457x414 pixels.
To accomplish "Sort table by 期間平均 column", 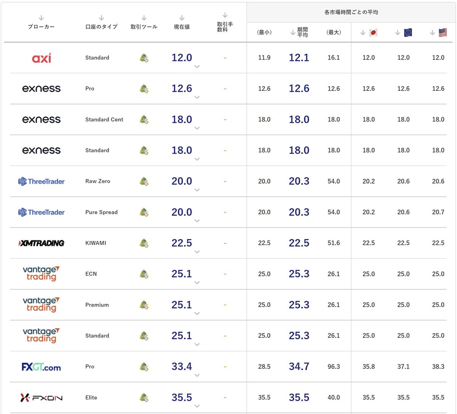I will tap(299, 32).
